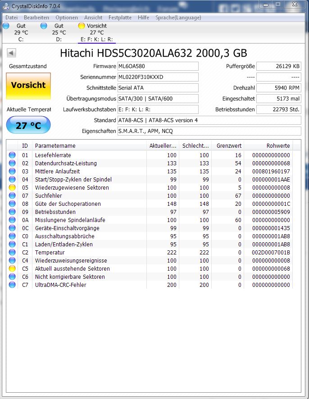Click the 27 °C temperature button
Viewport: 309px width, 399px height.
point(28,125)
